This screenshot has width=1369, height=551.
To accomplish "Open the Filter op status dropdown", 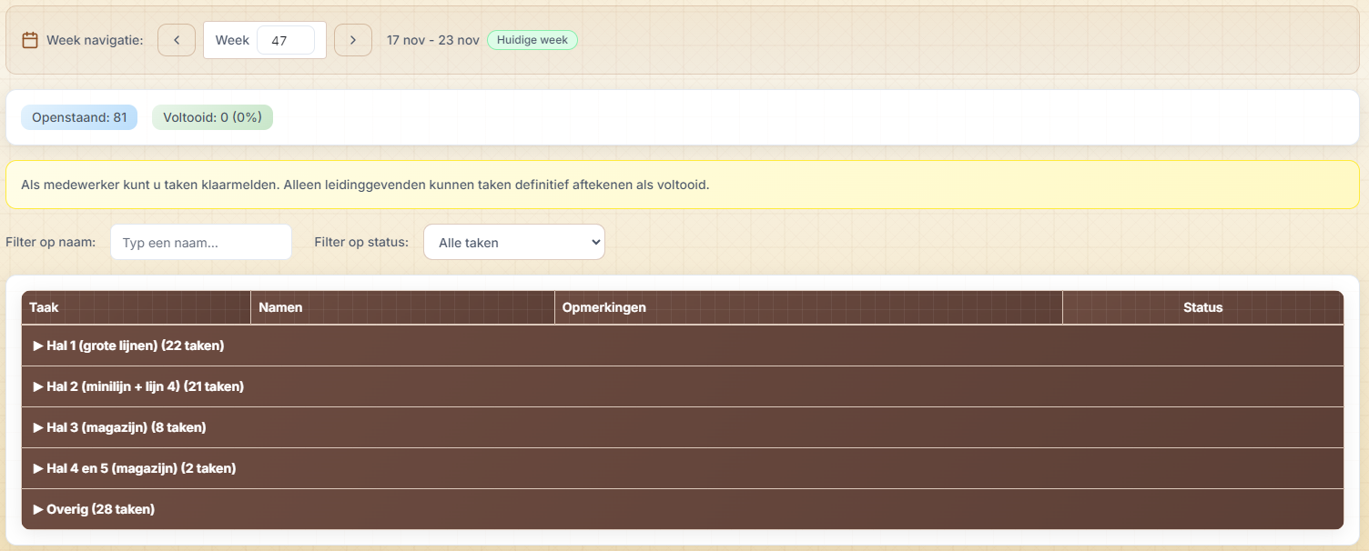I will [x=513, y=243].
